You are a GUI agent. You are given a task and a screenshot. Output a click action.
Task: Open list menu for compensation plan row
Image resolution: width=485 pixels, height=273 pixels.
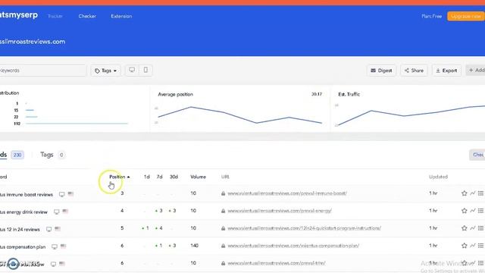(480, 246)
